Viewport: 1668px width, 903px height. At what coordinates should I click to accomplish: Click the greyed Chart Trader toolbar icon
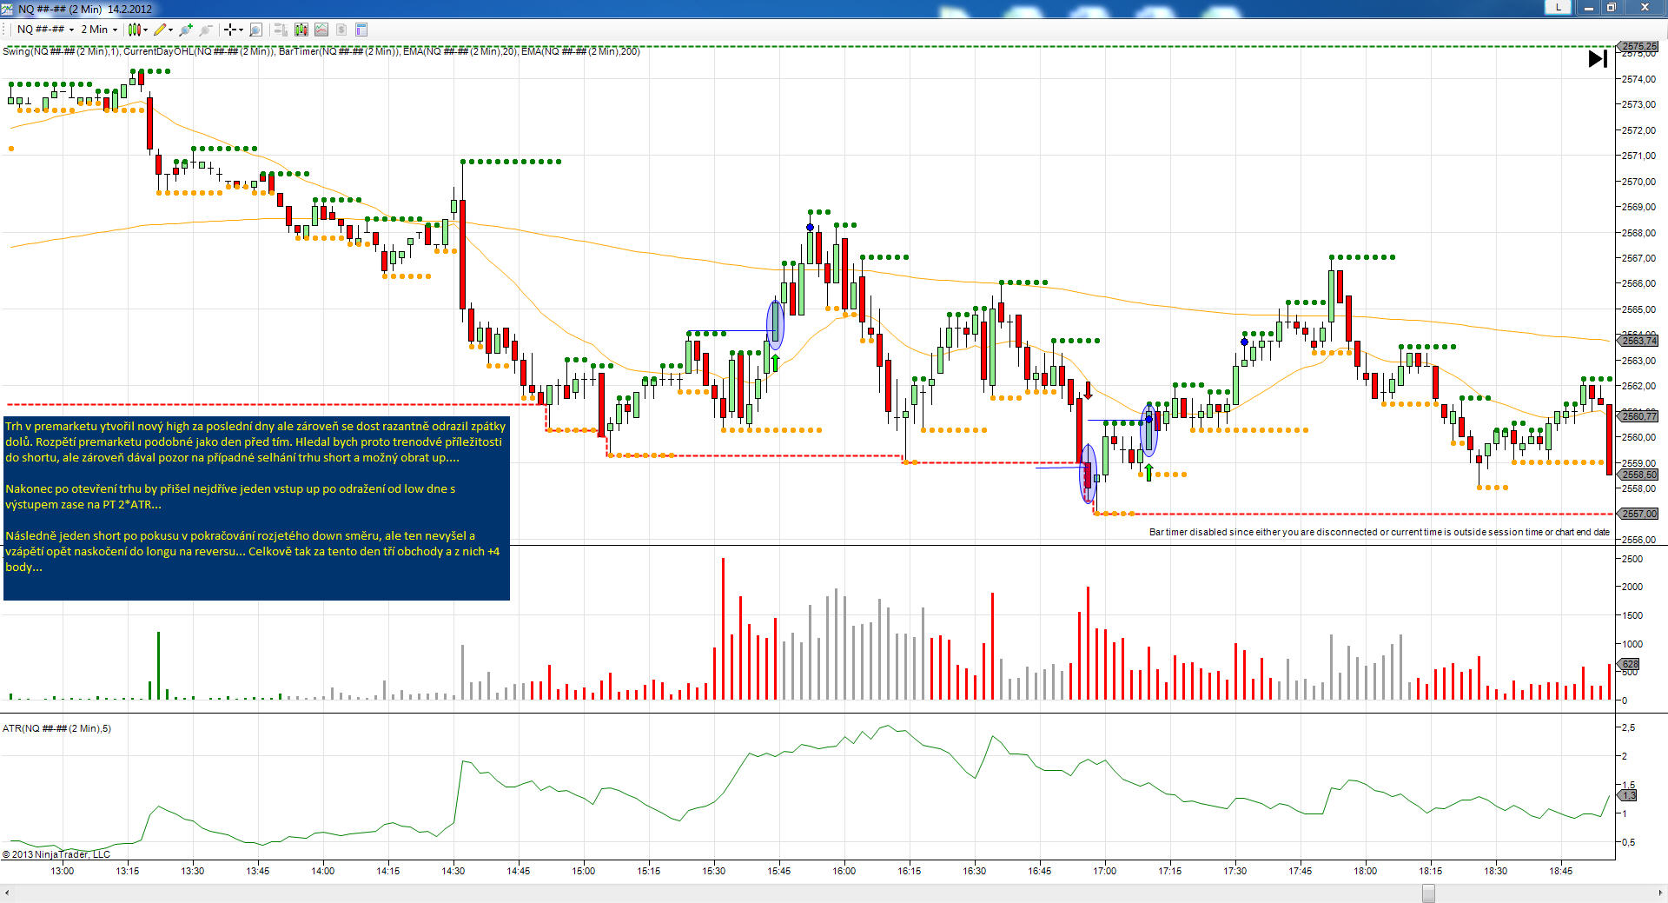point(281,30)
